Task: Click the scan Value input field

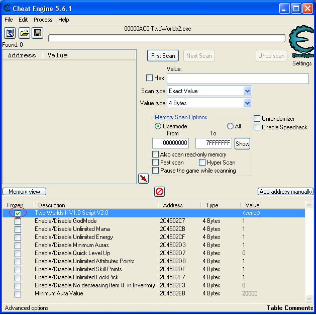Action: (238, 78)
